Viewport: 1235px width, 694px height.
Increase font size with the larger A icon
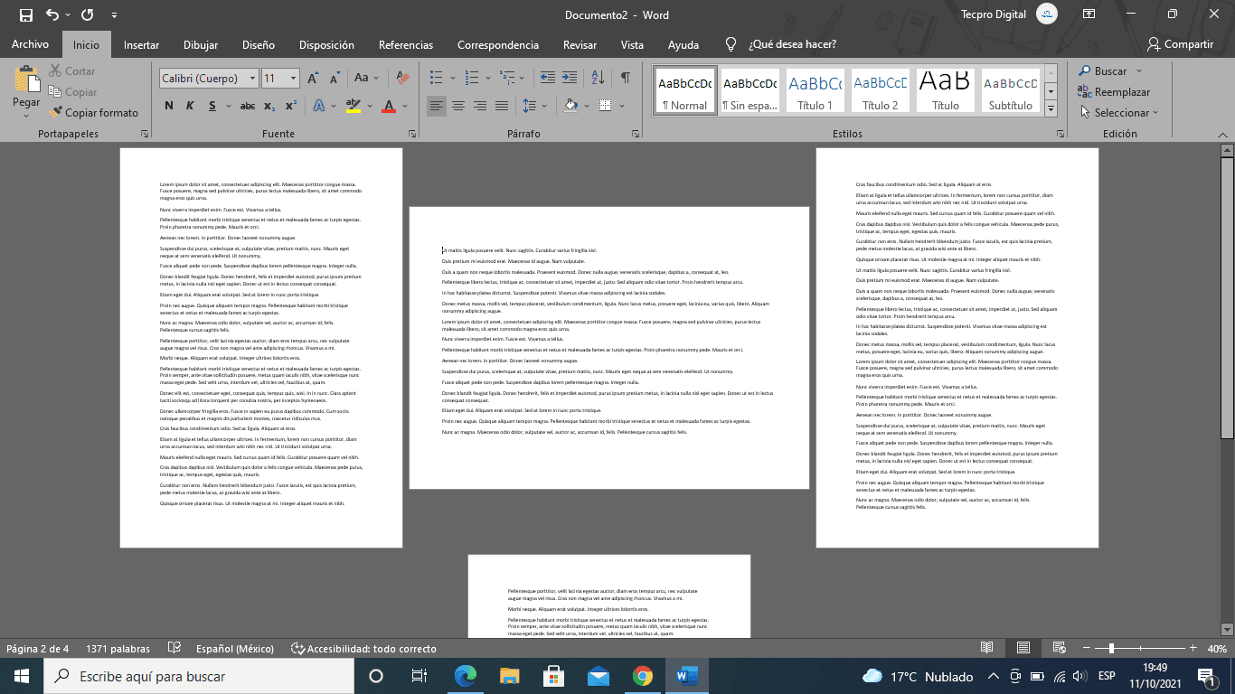tap(313, 79)
